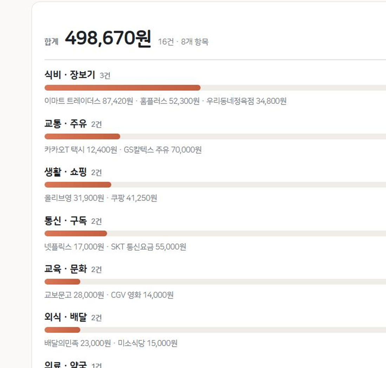
Task: Open the 생활 · 쇼핑 category heading
Action: 66,172
